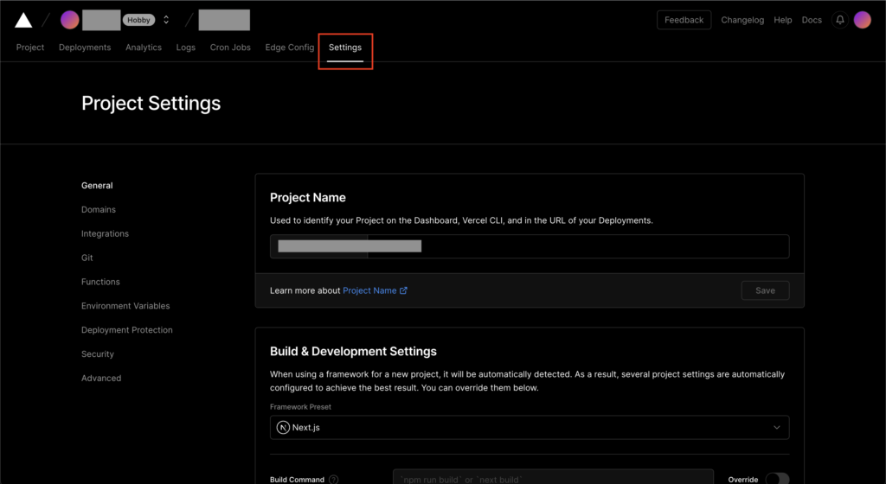Screen dimensions: 886x484
Task: Click the Next.js logo in Framework Preset
Action: (x=283, y=427)
